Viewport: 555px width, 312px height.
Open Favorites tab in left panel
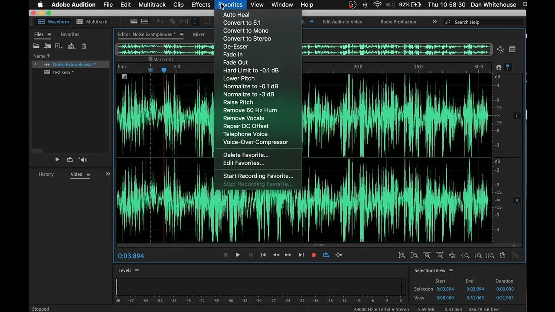(70, 34)
